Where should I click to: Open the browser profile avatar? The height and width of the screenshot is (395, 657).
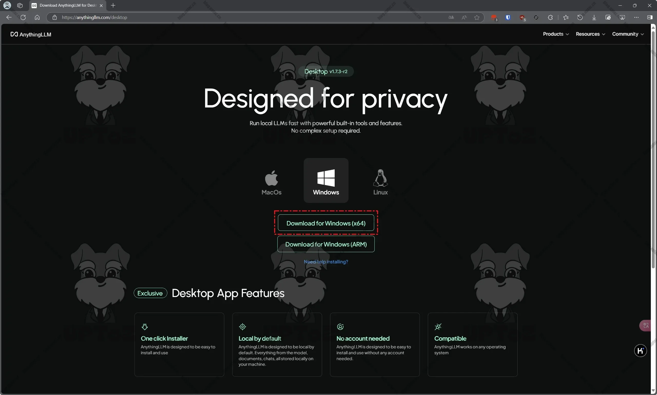[x=7, y=5]
